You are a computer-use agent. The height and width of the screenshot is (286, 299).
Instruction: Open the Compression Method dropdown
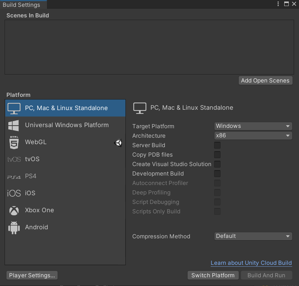tap(253, 236)
